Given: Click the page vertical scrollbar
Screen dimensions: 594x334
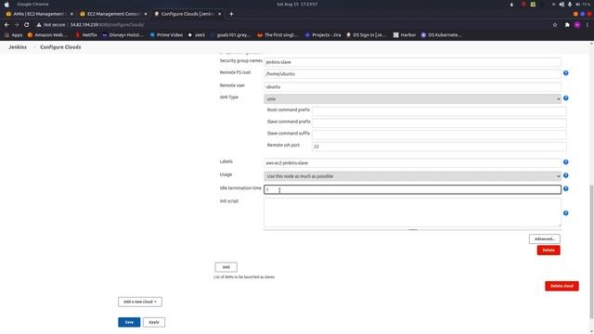Looking at the screenshot, I should coord(591,251).
